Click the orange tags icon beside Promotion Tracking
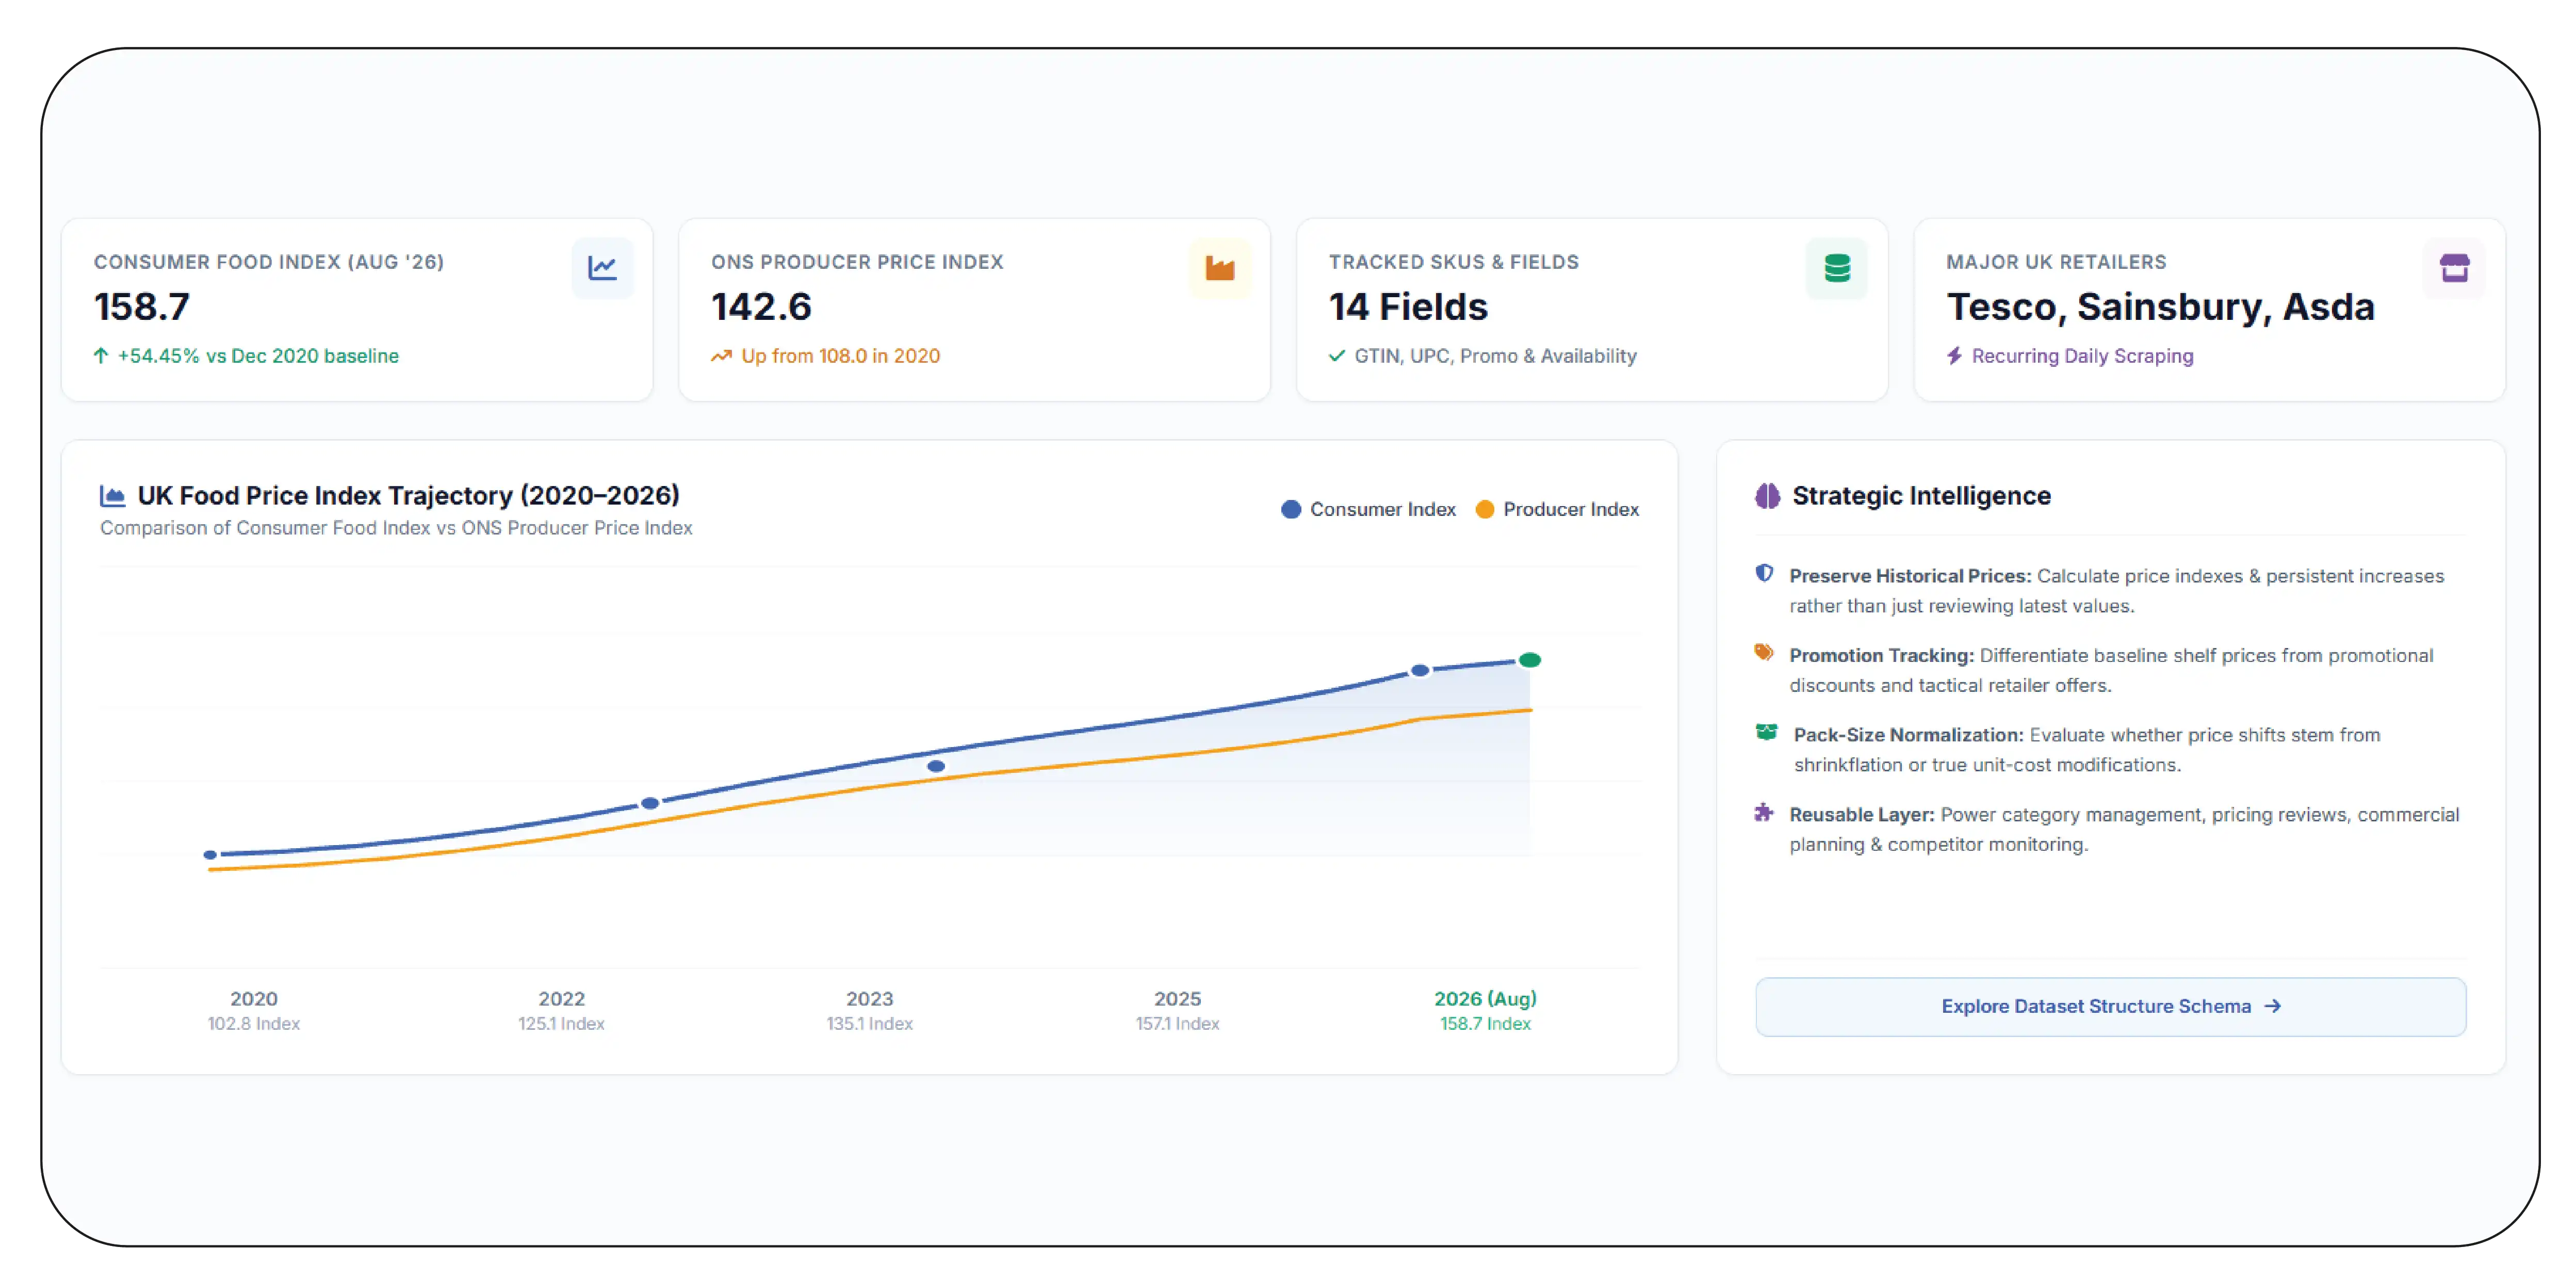This screenshot has height=1279, width=2576. tap(1764, 653)
